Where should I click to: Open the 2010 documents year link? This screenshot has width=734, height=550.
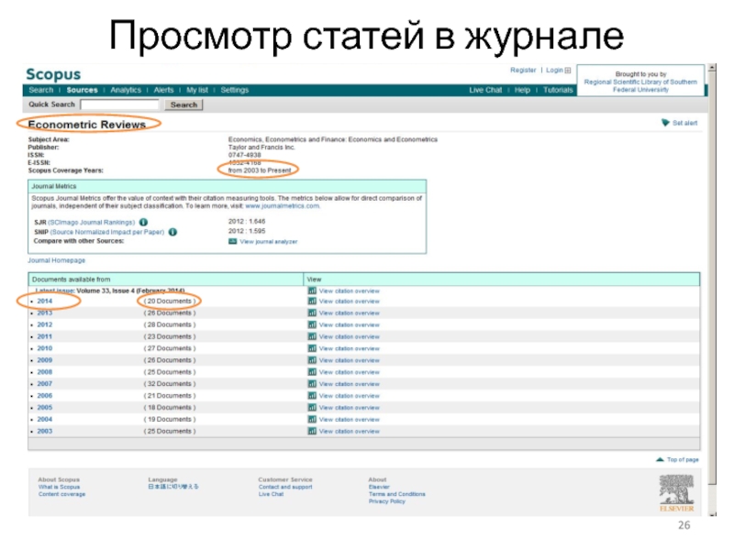point(44,348)
